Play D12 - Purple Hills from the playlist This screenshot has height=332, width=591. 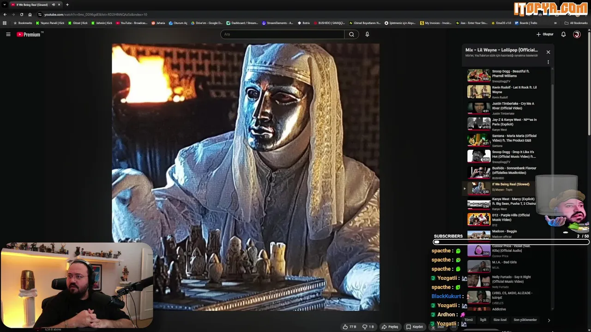point(507,219)
